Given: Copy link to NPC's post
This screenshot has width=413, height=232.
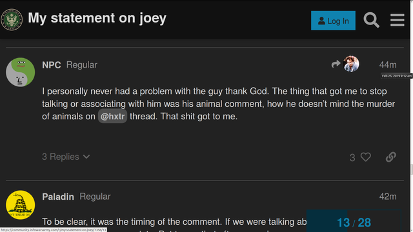Looking at the screenshot, I should 391,157.
